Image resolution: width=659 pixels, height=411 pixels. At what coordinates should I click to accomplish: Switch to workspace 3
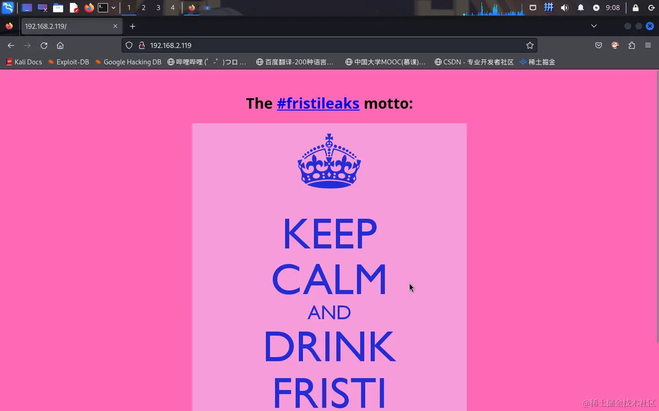click(x=158, y=8)
